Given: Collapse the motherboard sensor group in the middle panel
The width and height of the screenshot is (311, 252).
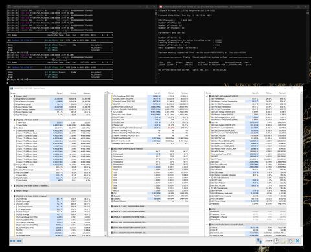Looking at the screenshot, I should [109, 149].
